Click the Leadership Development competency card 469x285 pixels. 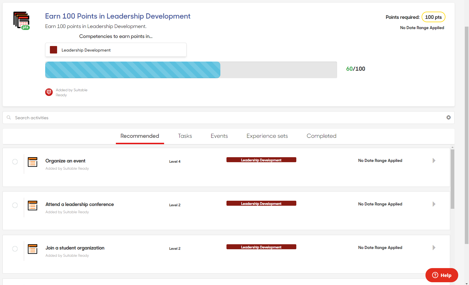pyautogui.click(x=116, y=50)
